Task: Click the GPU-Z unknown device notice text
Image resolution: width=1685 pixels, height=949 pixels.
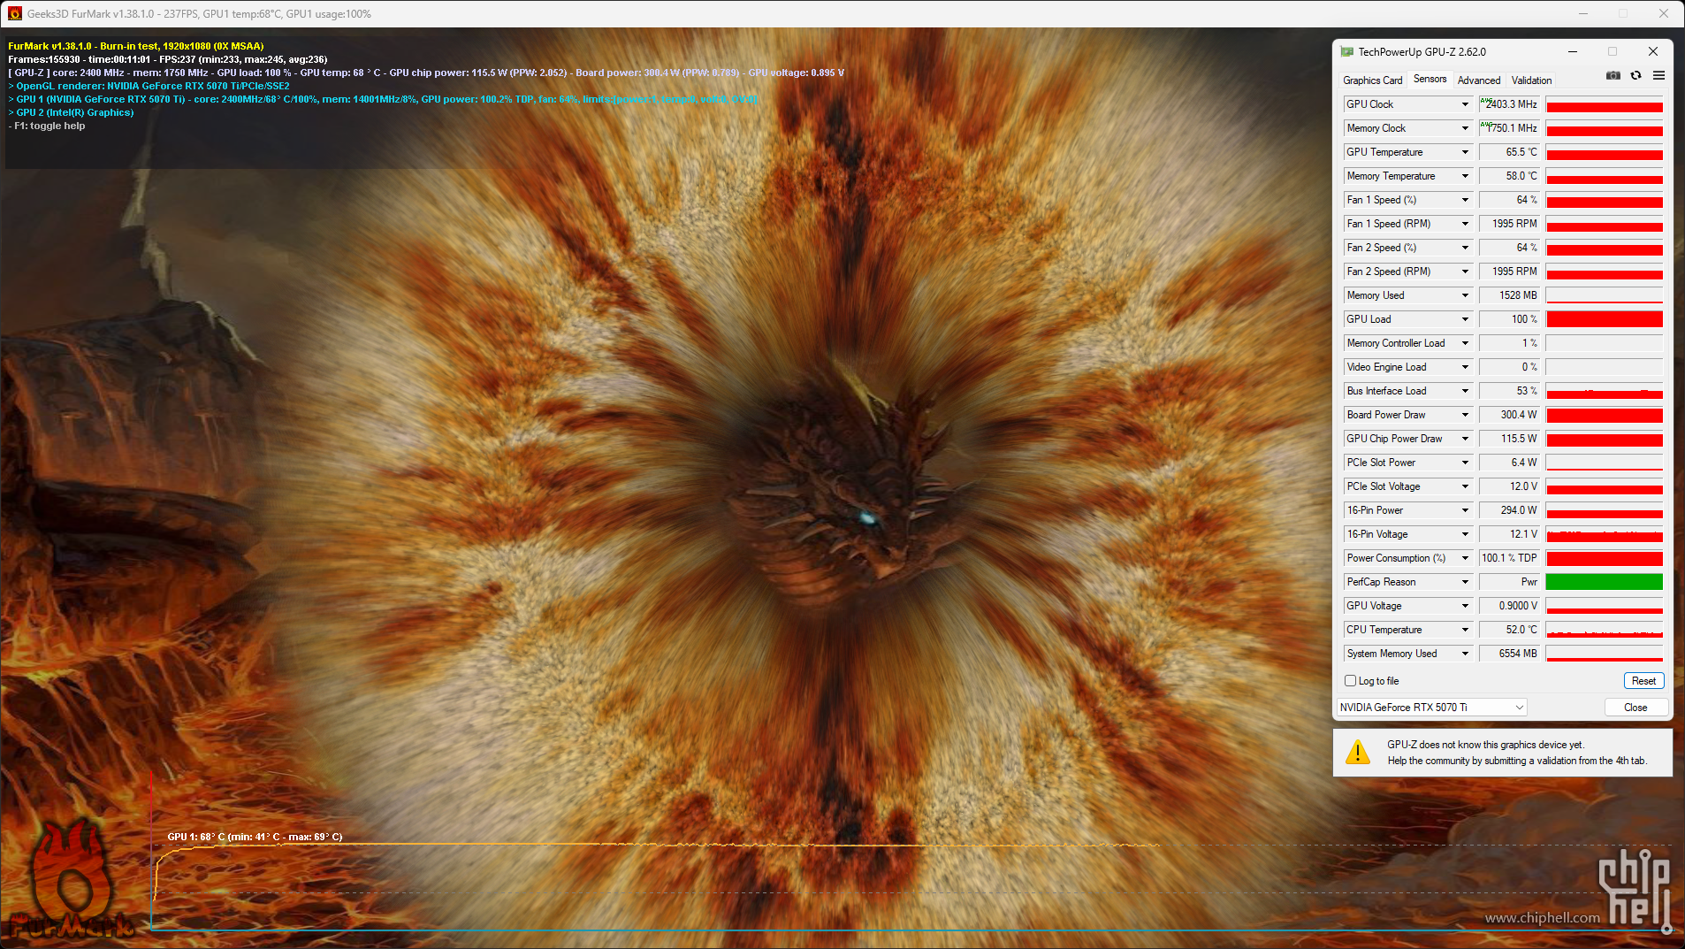Action: (1517, 753)
